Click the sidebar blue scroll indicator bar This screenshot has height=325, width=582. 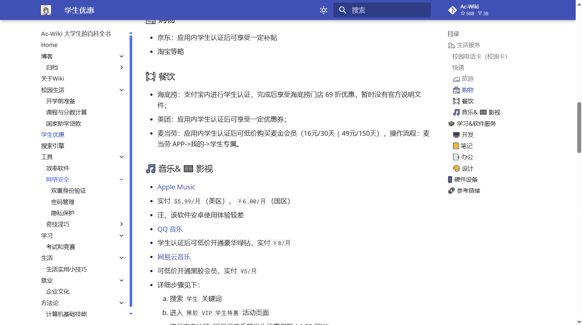point(131,171)
